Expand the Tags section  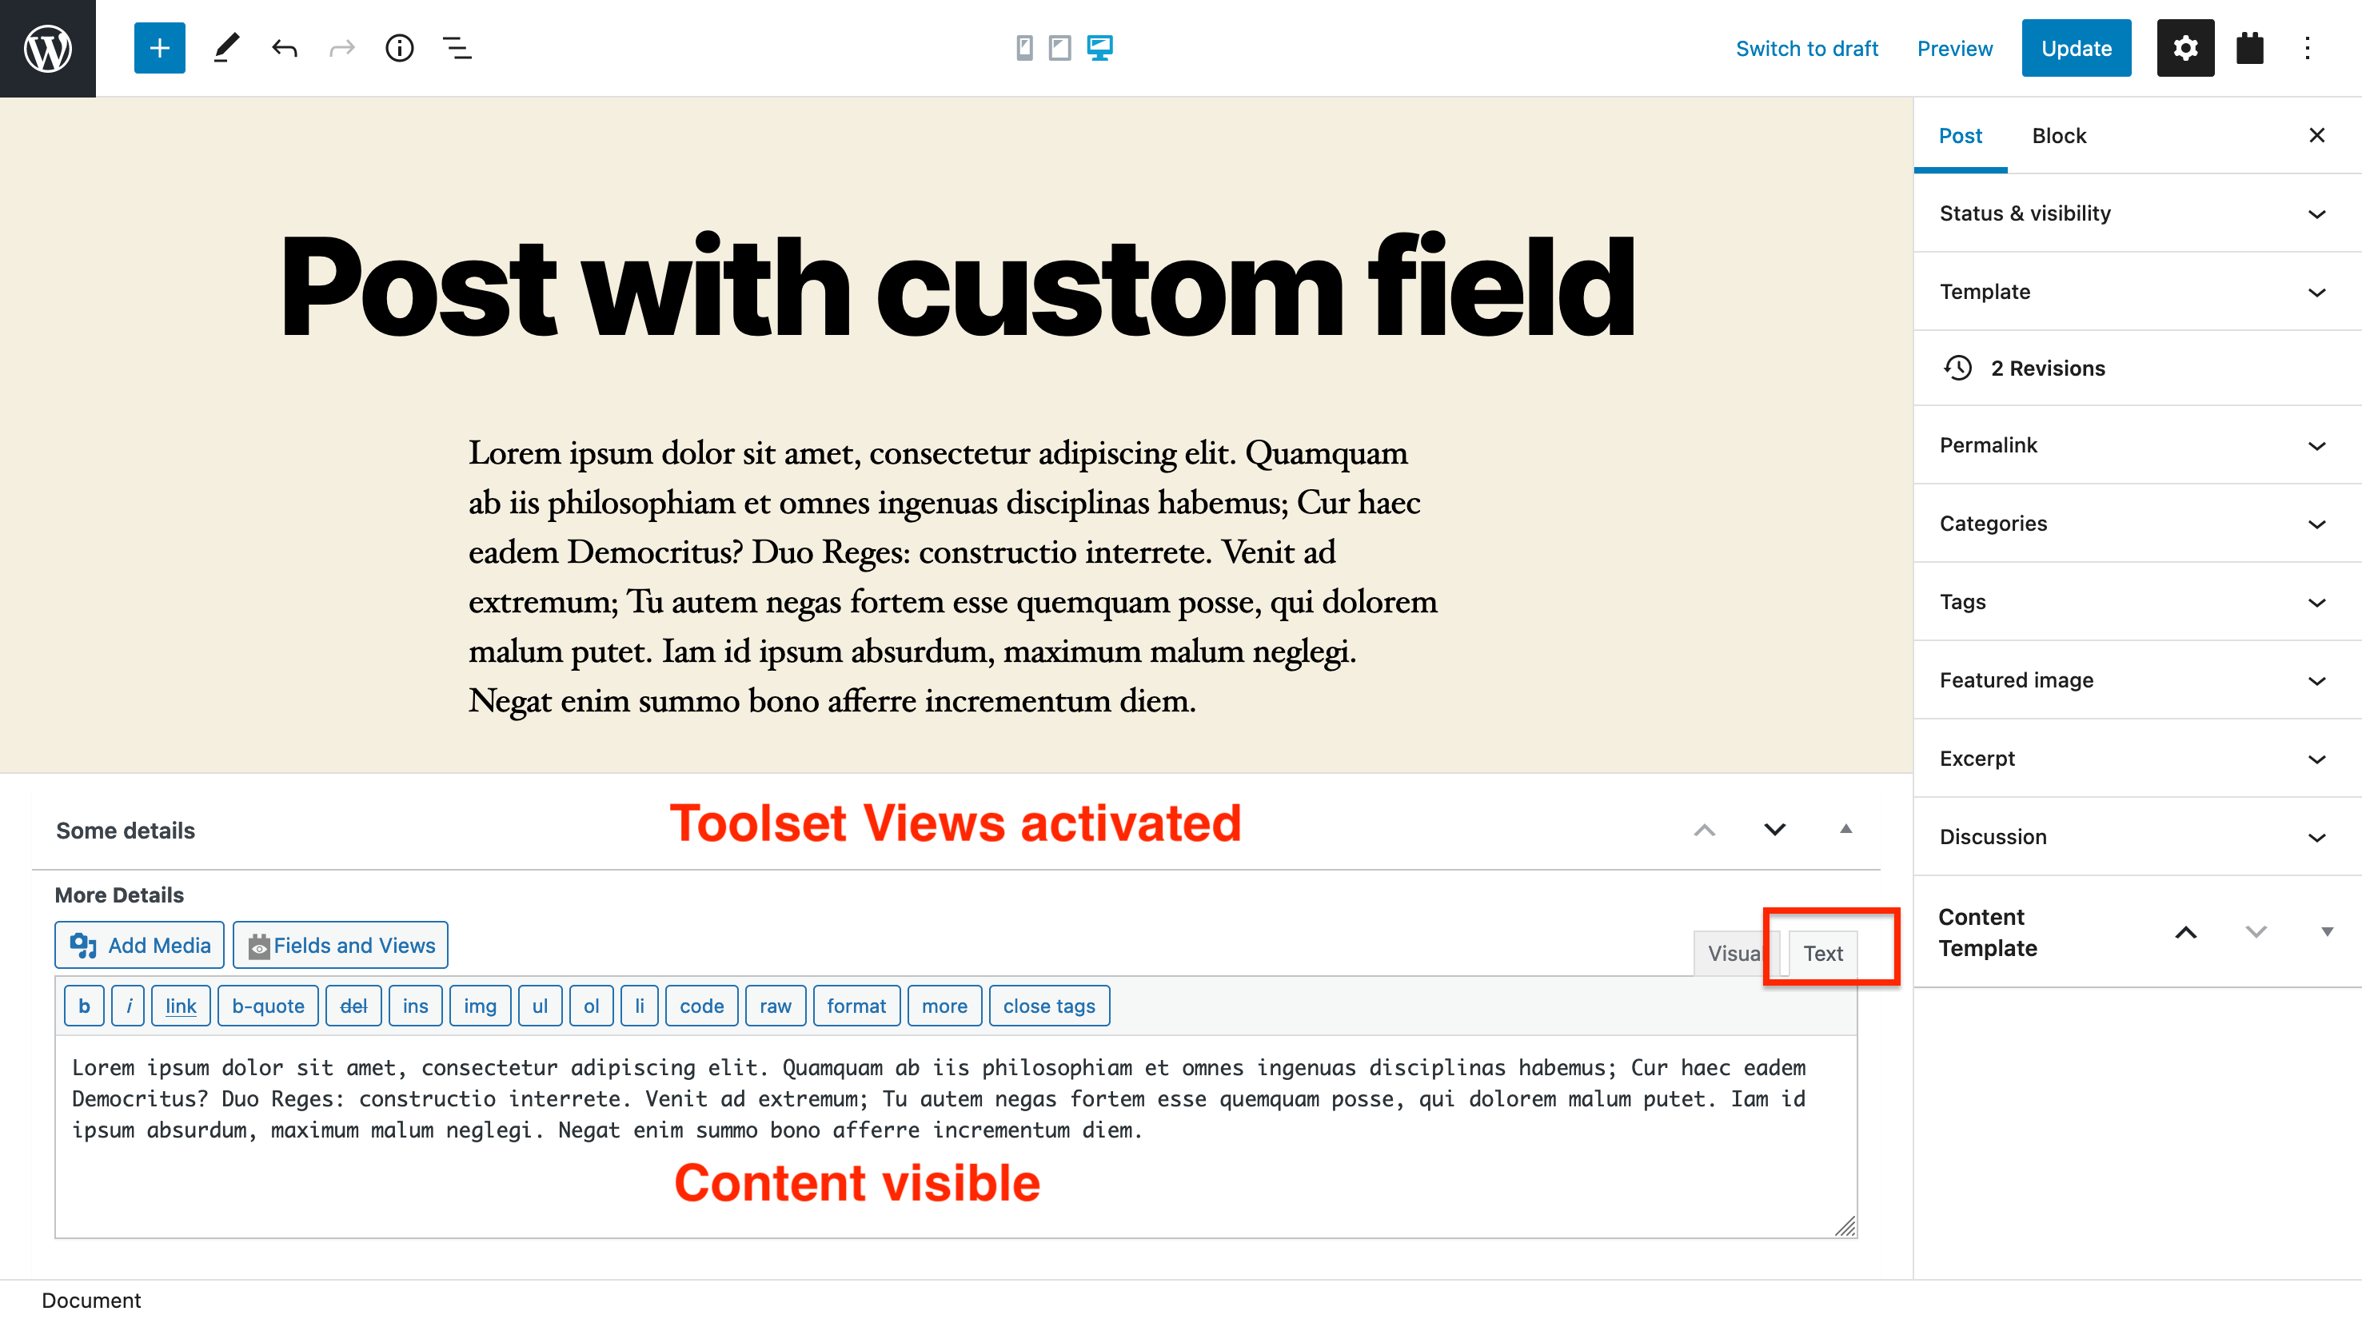[x=2137, y=602]
